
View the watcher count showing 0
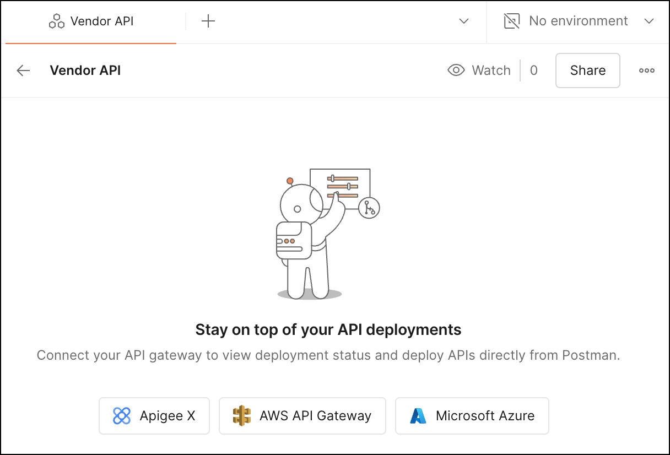click(533, 71)
